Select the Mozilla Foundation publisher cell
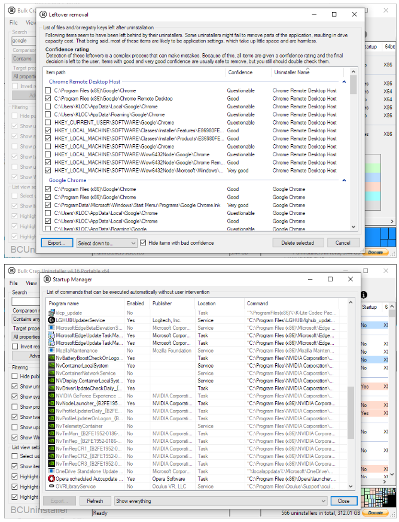This screenshot has height=522, width=399. (x=172, y=351)
